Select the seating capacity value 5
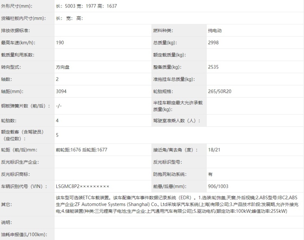 [x=57, y=135]
